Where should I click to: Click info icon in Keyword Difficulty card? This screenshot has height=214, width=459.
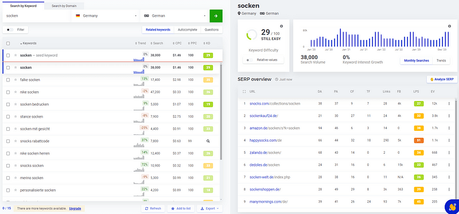(281, 26)
